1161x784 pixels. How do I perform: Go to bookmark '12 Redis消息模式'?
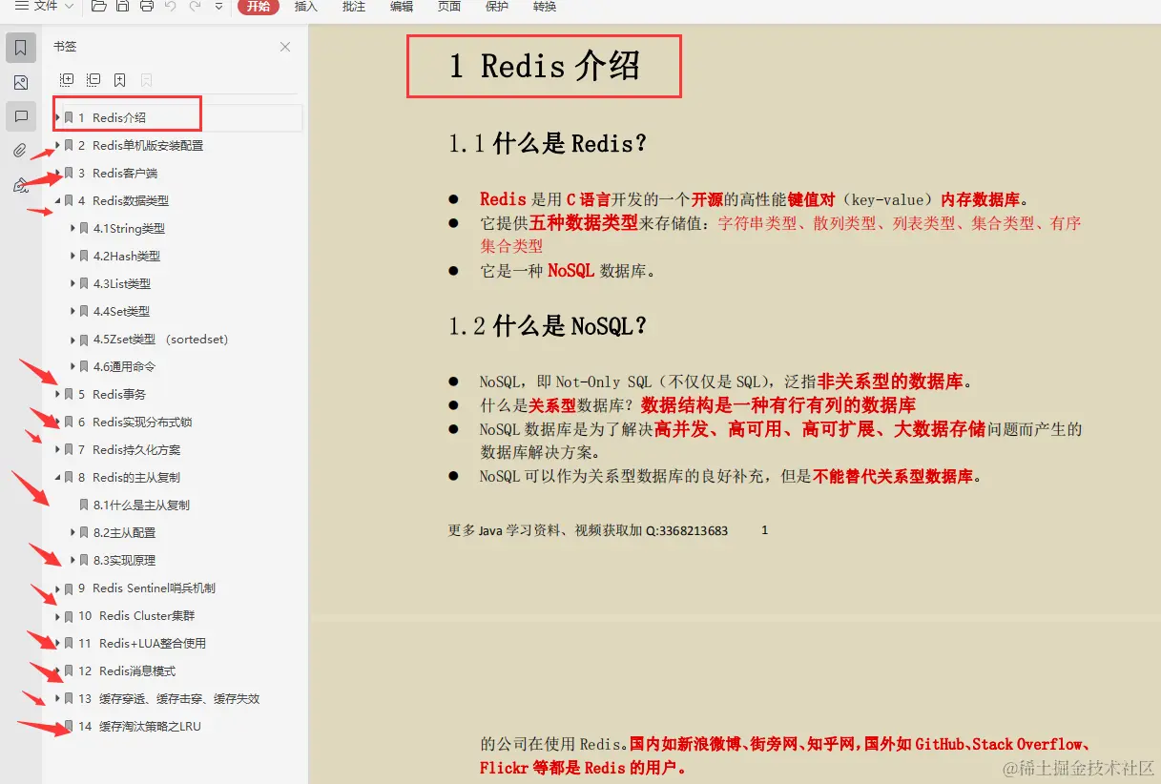pyautogui.click(x=127, y=671)
